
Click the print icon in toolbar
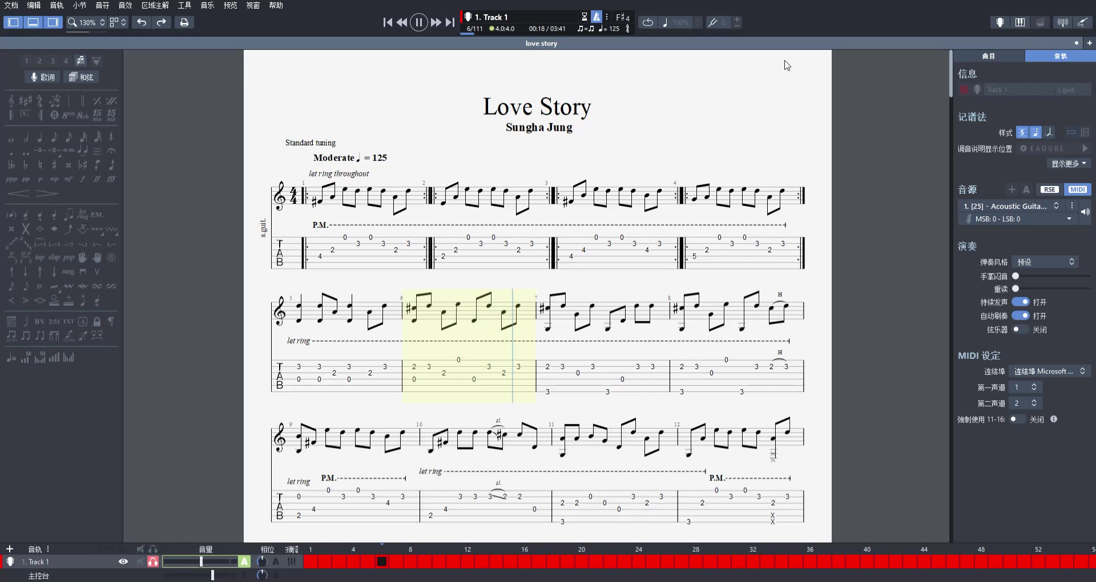(184, 22)
